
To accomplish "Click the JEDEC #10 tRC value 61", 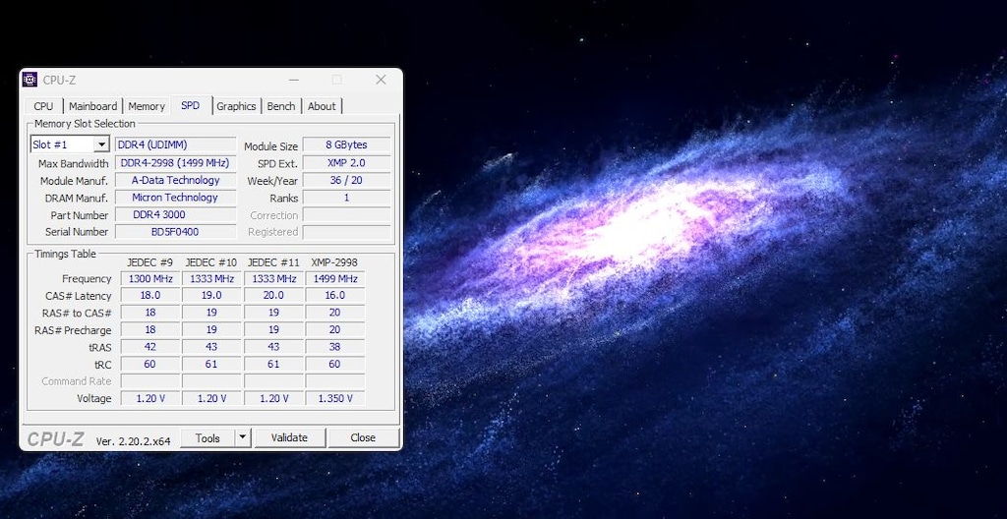I will tap(212, 364).
